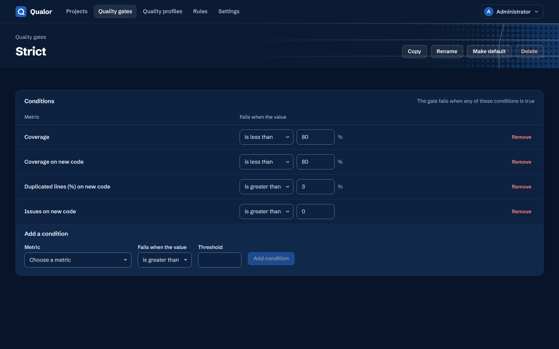Click the Coverage metric name

(x=37, y=137)
